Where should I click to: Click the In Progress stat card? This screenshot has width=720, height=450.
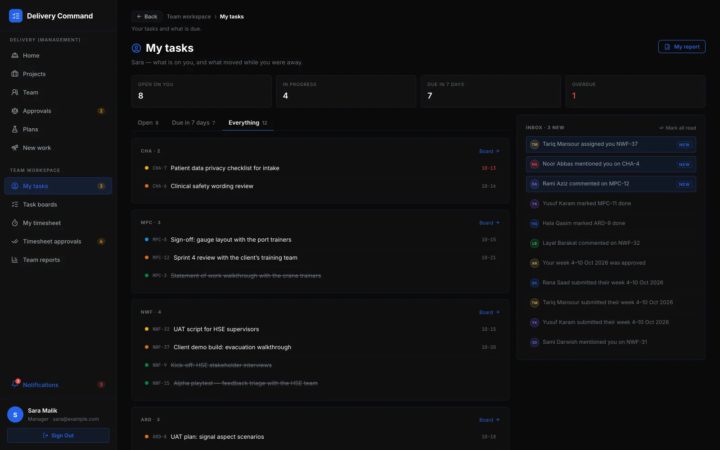pyautogui.click(x=346, y=91)
